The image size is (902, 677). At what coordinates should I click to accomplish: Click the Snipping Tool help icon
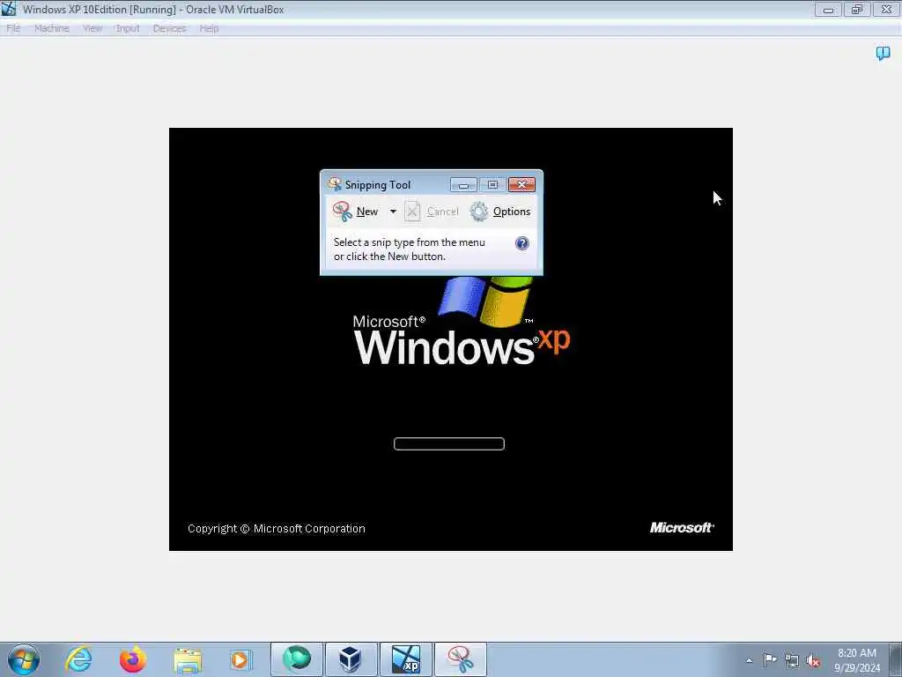click(521, 243)
